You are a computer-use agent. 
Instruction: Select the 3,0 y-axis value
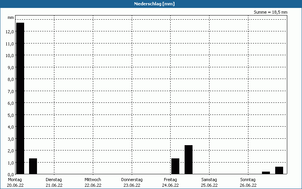pyautogui.click(x=11, y=139)
